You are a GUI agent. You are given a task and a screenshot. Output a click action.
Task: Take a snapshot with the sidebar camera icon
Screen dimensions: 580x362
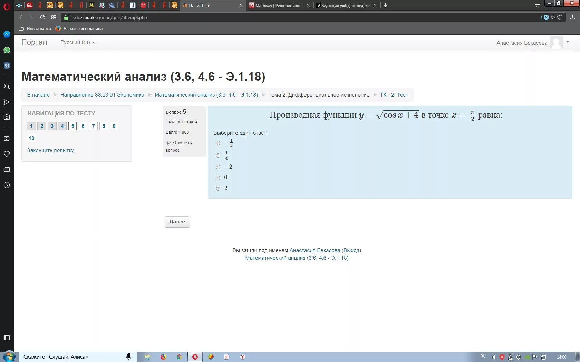(x=7, y=117)
